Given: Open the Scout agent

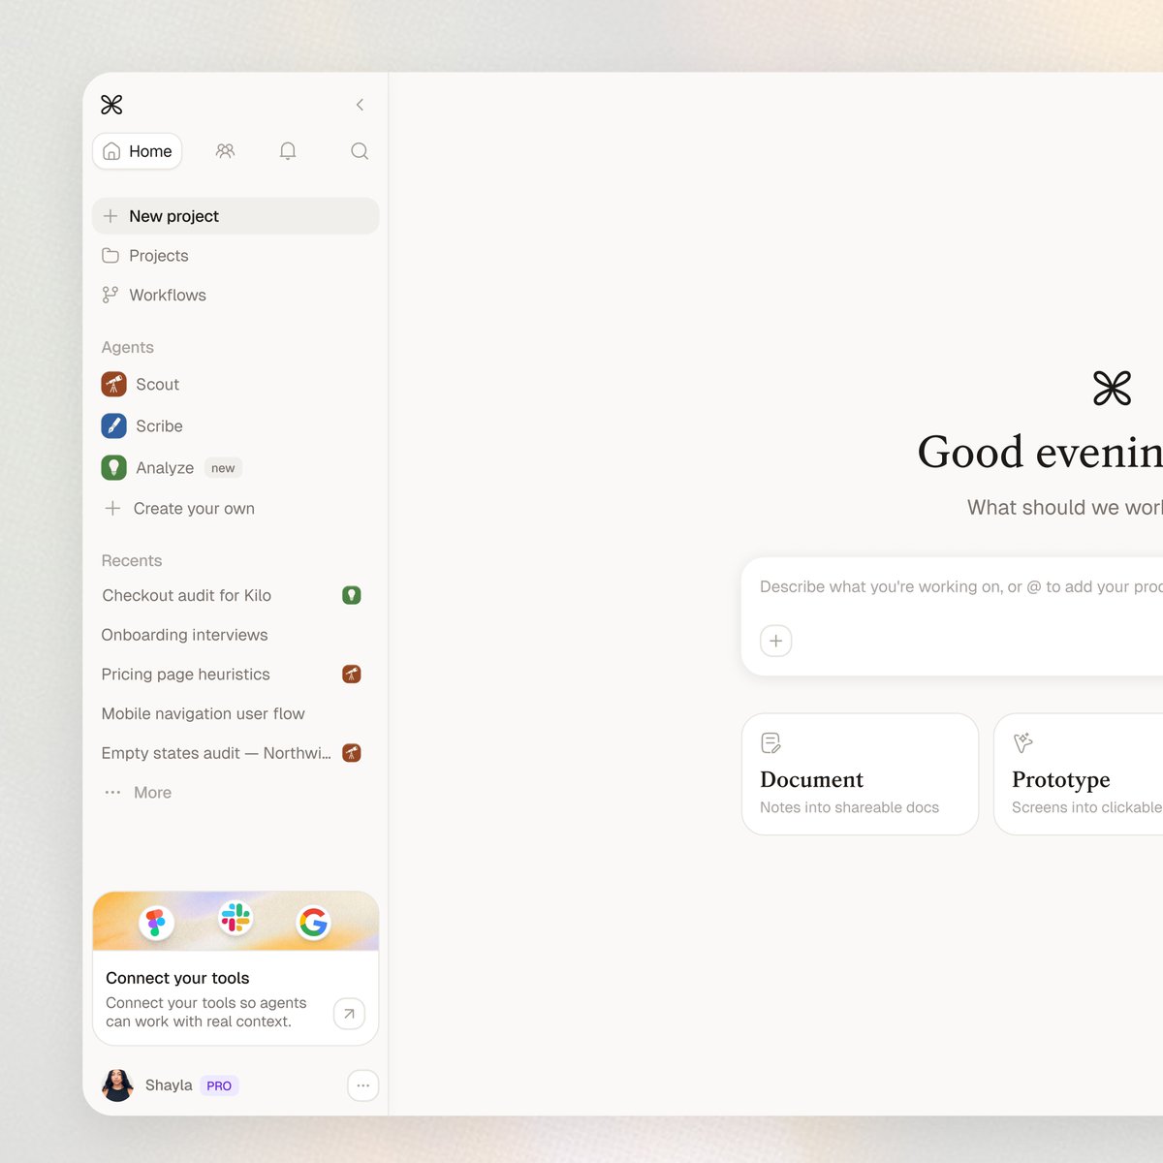Looking at the screenshot, I should [236, 384].
